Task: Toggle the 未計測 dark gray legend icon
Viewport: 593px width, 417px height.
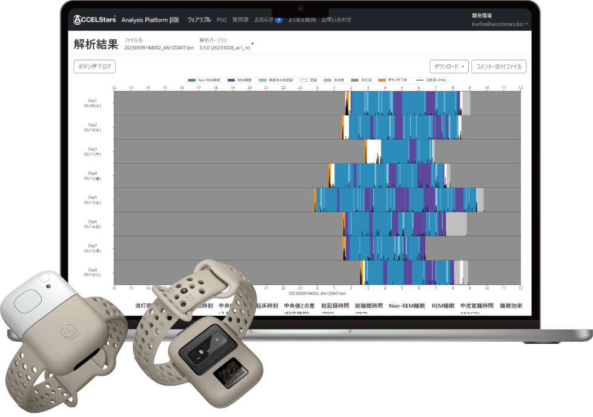Action: coord(353,80)
